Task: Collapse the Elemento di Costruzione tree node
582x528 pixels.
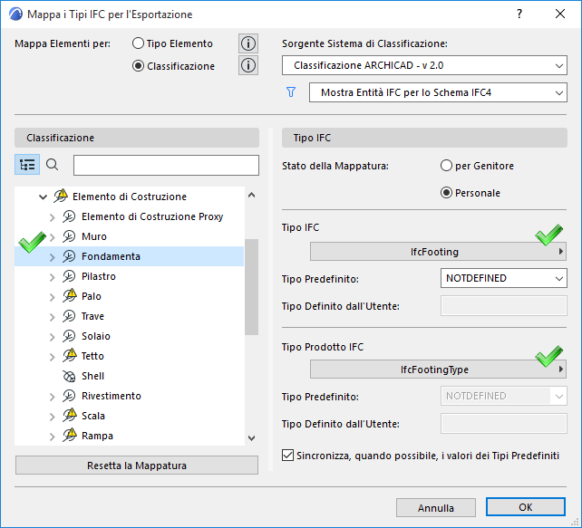Action: click(43, 197)
